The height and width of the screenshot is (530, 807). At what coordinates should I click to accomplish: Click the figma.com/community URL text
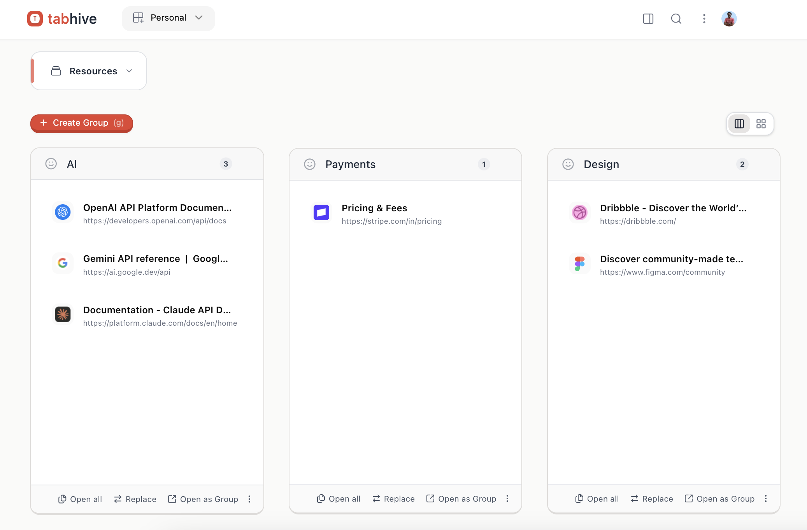point(662,272)
